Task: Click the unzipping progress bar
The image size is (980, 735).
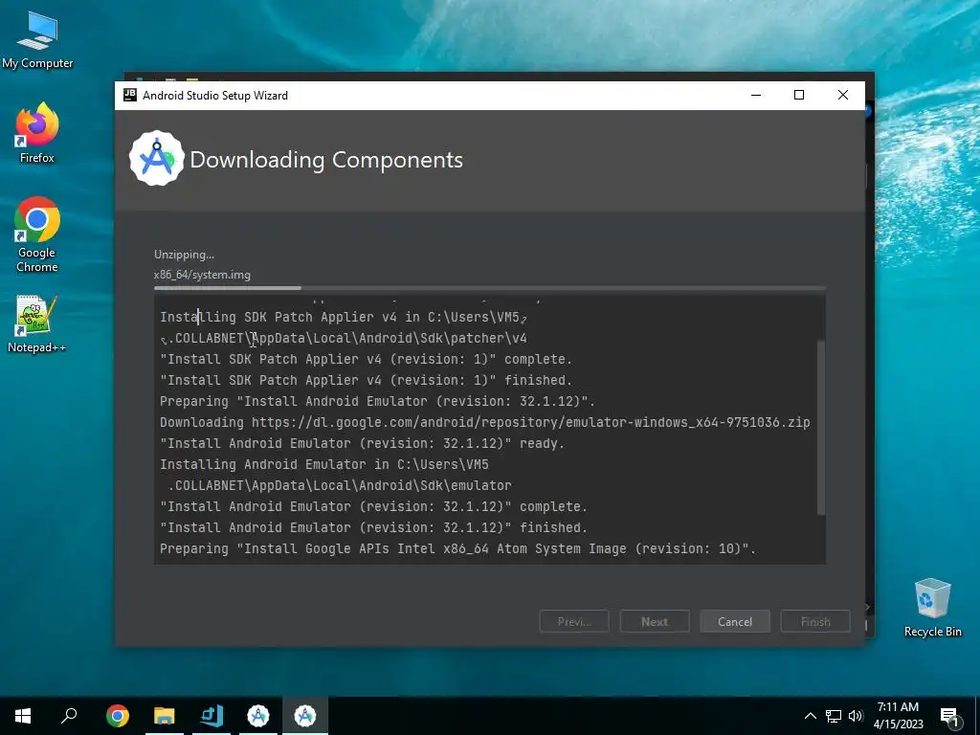Action: pyautogui.click(x=490, y=288)
